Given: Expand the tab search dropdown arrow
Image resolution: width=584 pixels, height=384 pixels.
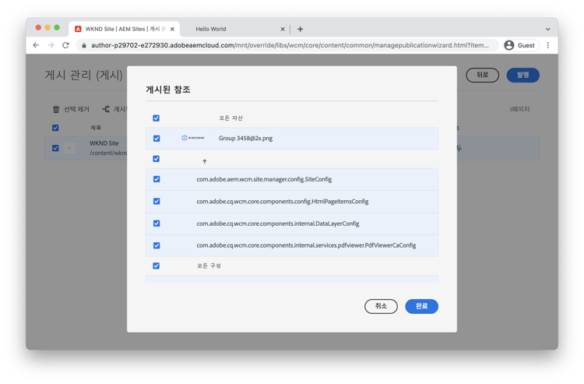Looking at the screenshot, I should click(x=548, y=29).
